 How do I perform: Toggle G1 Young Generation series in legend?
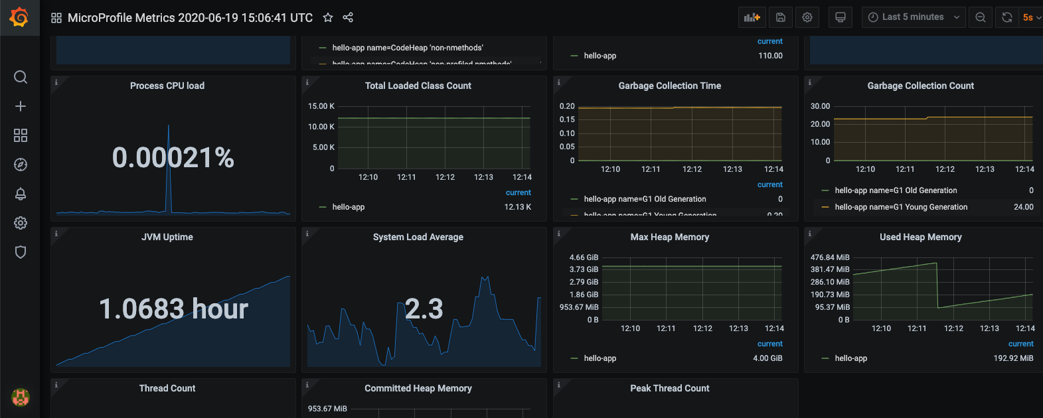pos(900,207)
